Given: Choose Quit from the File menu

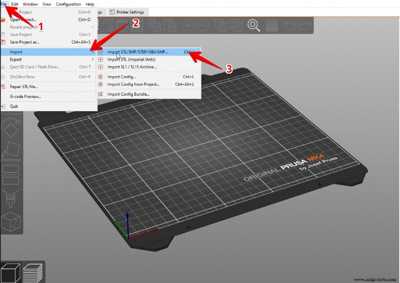Looking at the screenshot, I should [48, 106].
